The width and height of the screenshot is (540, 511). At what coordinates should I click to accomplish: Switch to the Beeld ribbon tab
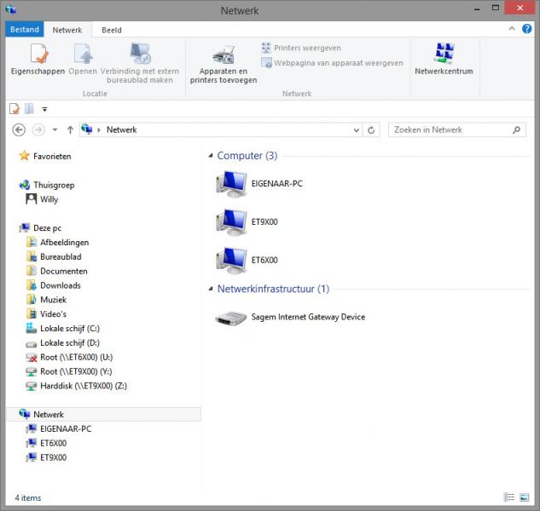[112, 30]
